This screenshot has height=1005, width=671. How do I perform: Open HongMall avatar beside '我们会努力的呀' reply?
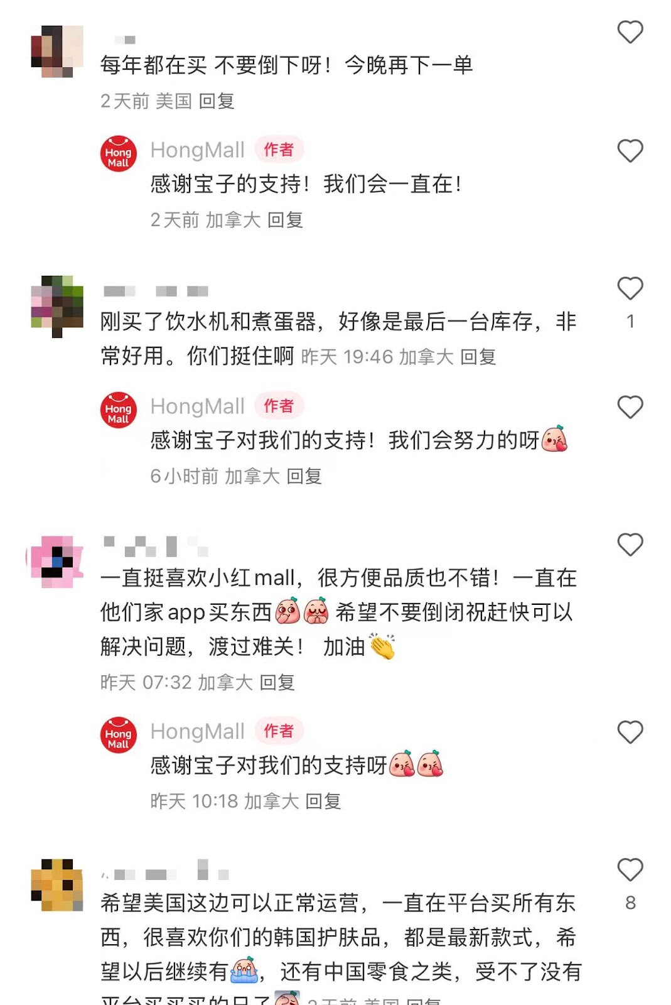(x=119, y=410)
